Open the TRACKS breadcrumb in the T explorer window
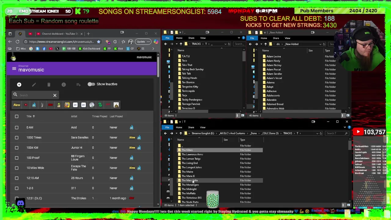 287,133
